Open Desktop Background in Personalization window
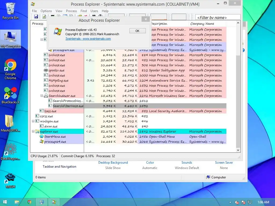The width and height of the screenshot is (275, 206). [113, 163]
